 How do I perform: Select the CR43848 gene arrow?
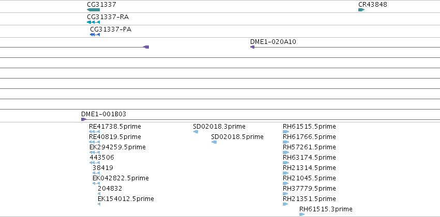click(361, 10)
